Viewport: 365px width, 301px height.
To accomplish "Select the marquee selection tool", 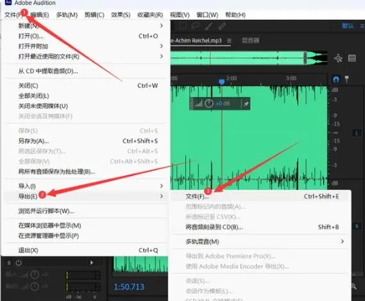I will (x=183, y=26).
